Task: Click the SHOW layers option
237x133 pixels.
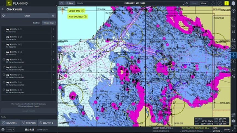Action: pos(227,129)
